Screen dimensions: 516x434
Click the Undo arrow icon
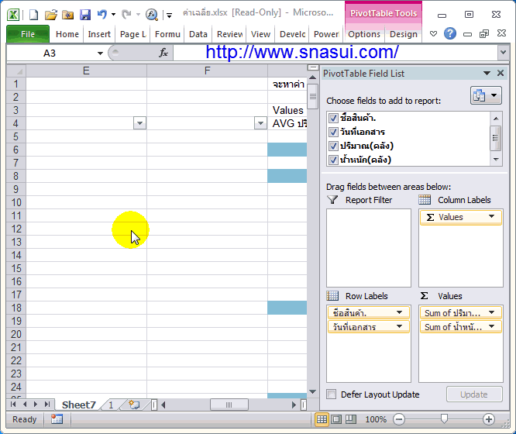click(x=101, y=14)
